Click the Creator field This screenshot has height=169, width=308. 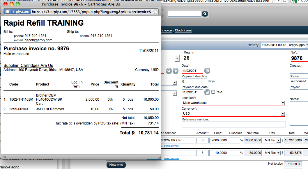point(299,71)
